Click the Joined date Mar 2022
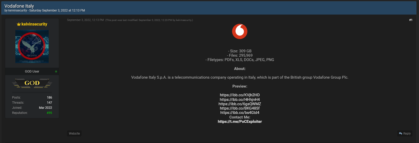 46,108
